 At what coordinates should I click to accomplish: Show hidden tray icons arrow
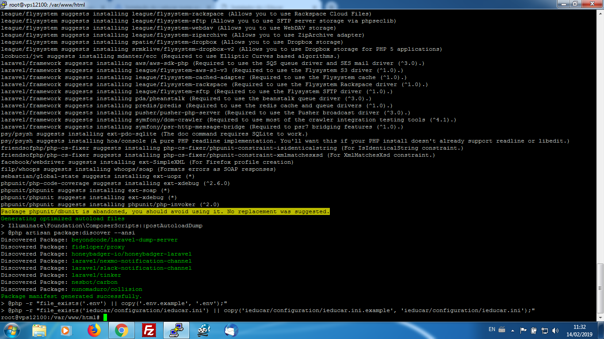click(513, 330)
